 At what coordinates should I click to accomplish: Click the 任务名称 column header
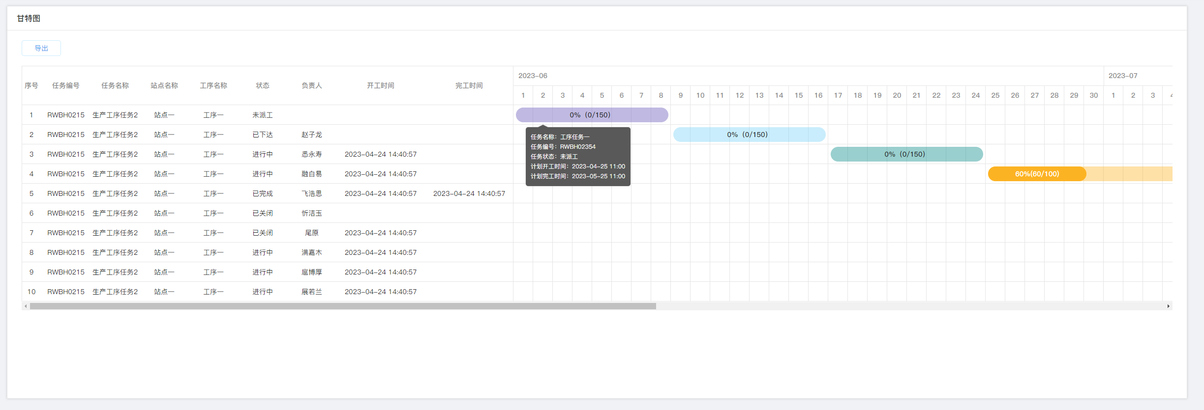(x=115, y=85)
